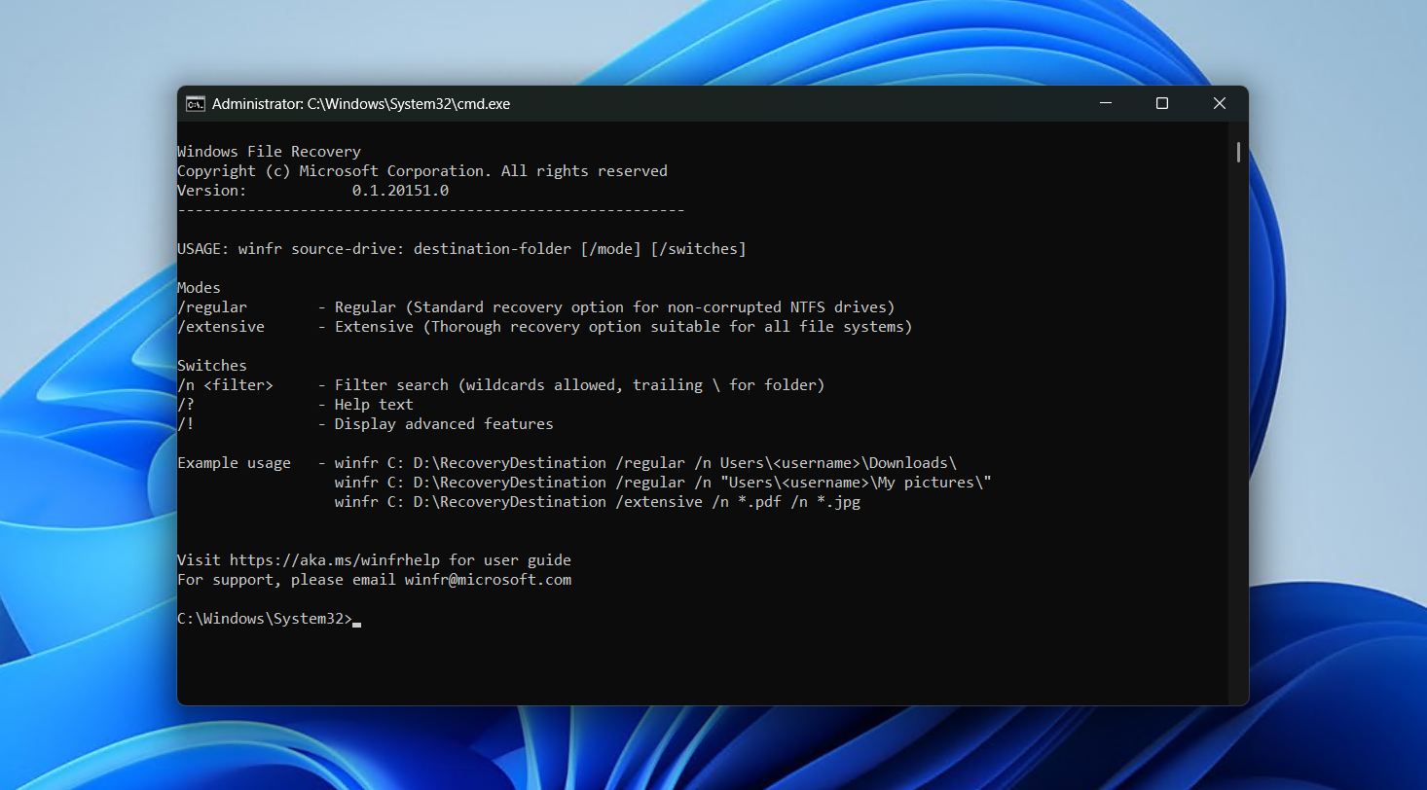Open the console window system menu icon

tap(194, 103)
